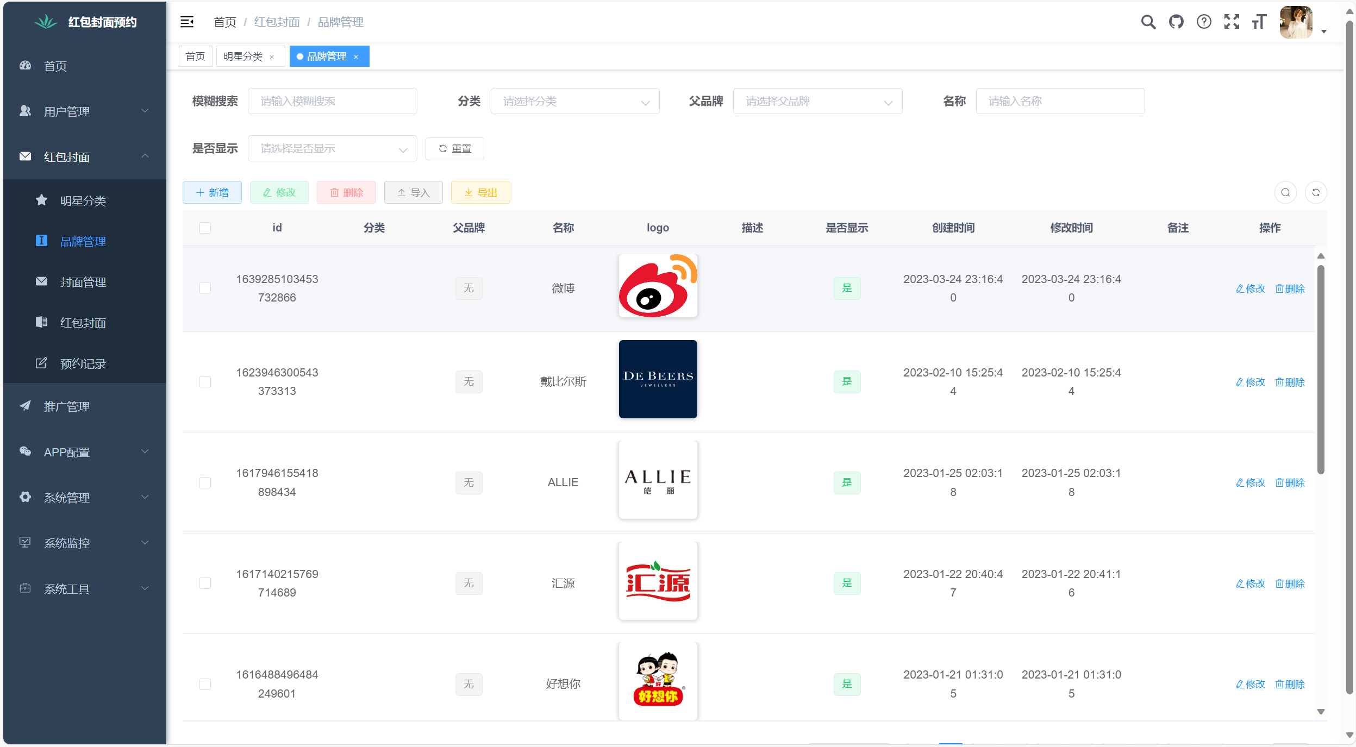Check the ALLIE row checkbox
Image resolution: width=1356 pixels, height=747 pixels.
[205, 482]
